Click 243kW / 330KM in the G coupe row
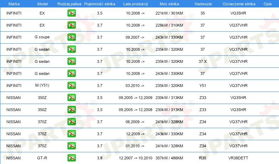 169,37
